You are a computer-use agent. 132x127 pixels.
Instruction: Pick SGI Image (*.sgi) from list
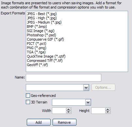pyautogui.click(x=41, y=31)
